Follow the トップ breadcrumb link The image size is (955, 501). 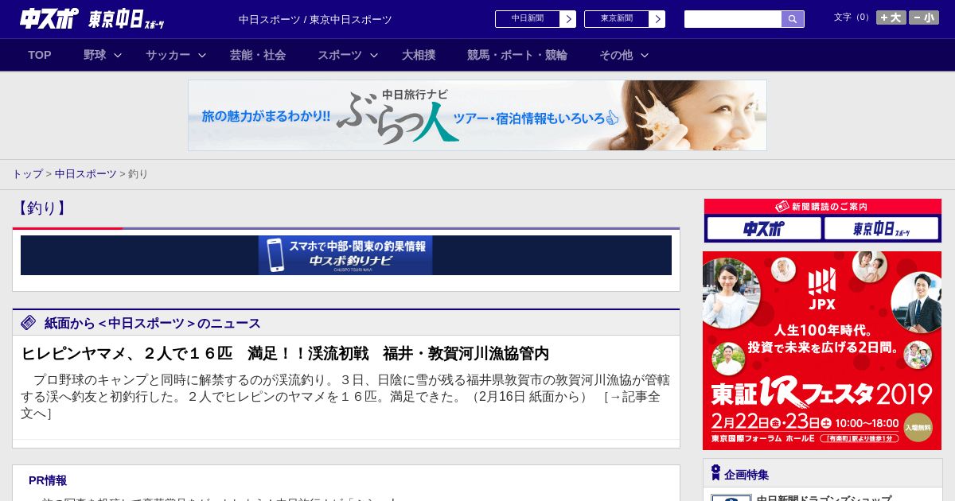[x=27, y=173]
